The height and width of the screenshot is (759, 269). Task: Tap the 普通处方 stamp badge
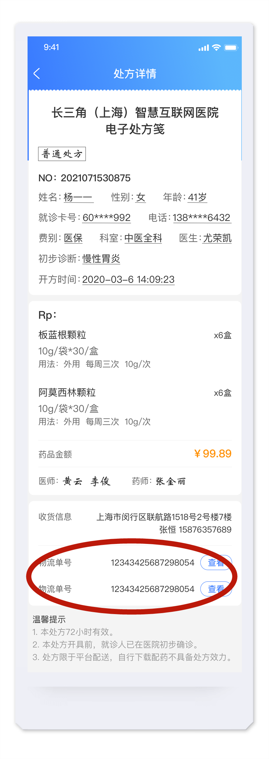[x=62, y=154]
